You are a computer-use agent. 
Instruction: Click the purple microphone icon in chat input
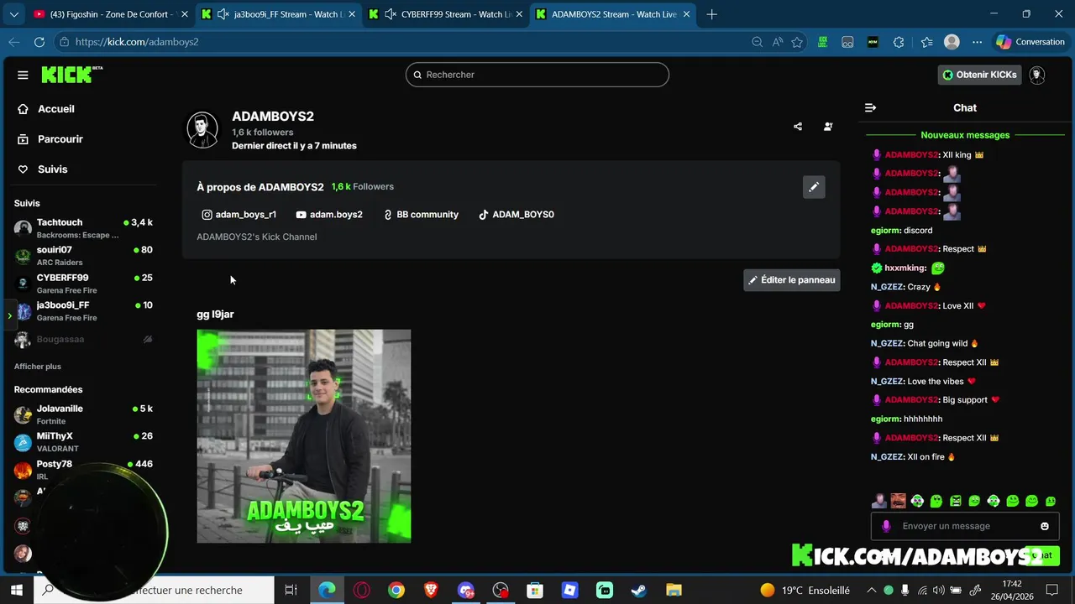click(x=886, y=526)
